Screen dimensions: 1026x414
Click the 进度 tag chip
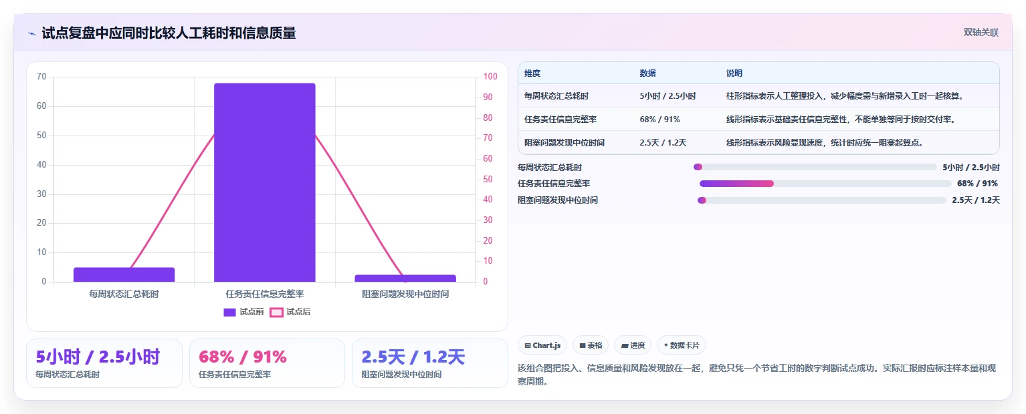[x=633, y=345]
